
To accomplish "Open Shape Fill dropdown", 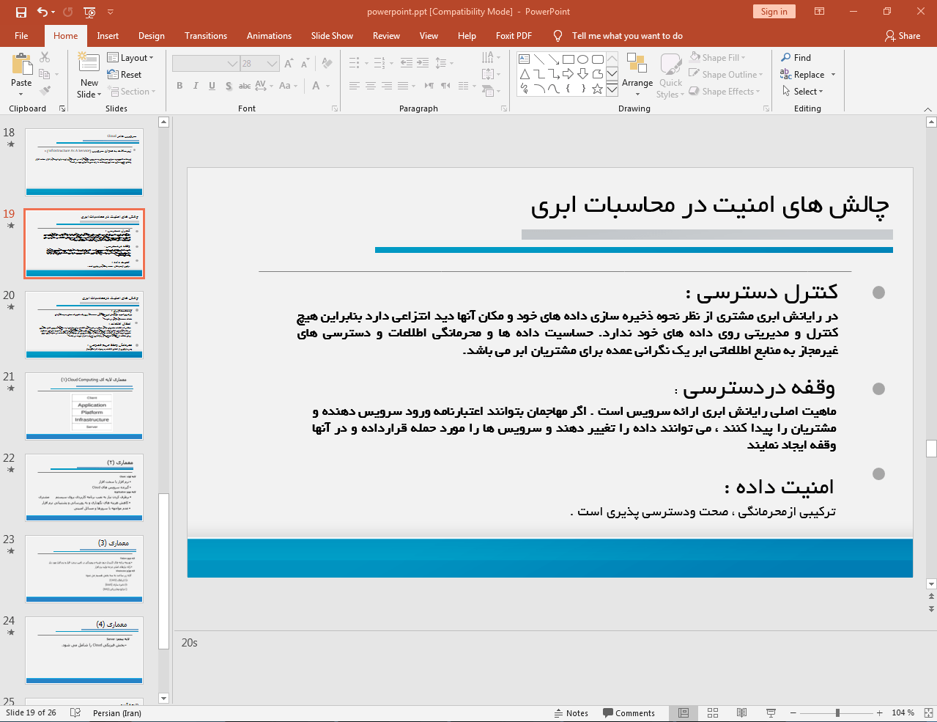I will pos(718,58).
